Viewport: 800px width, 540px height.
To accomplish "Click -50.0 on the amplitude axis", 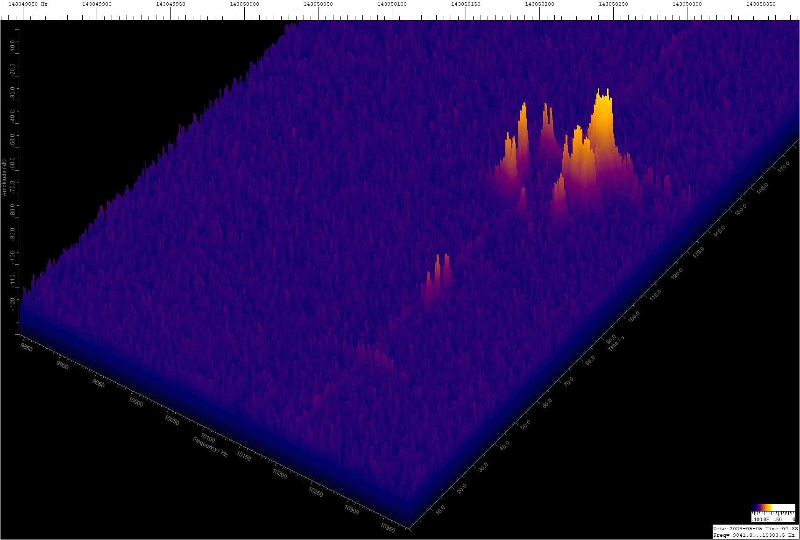I will 12,140.
